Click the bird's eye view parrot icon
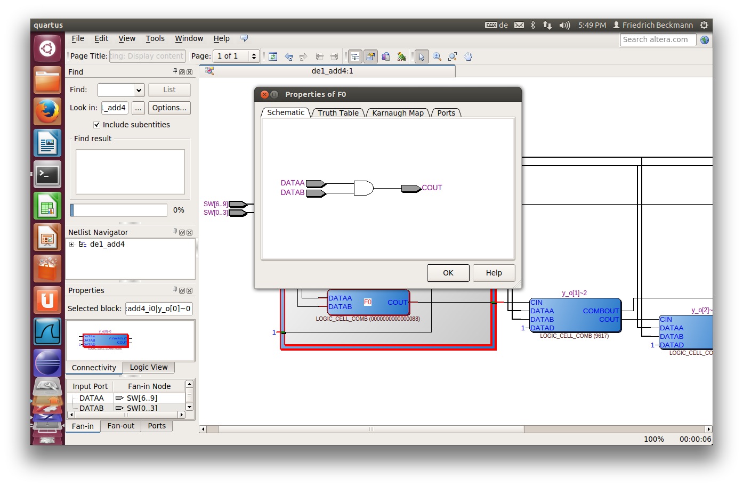743x487 pixels. pos(401,56)
